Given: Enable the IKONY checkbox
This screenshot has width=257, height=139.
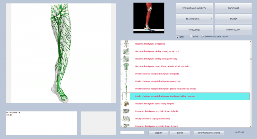Looking at the screenshot, I should [191, 37].
